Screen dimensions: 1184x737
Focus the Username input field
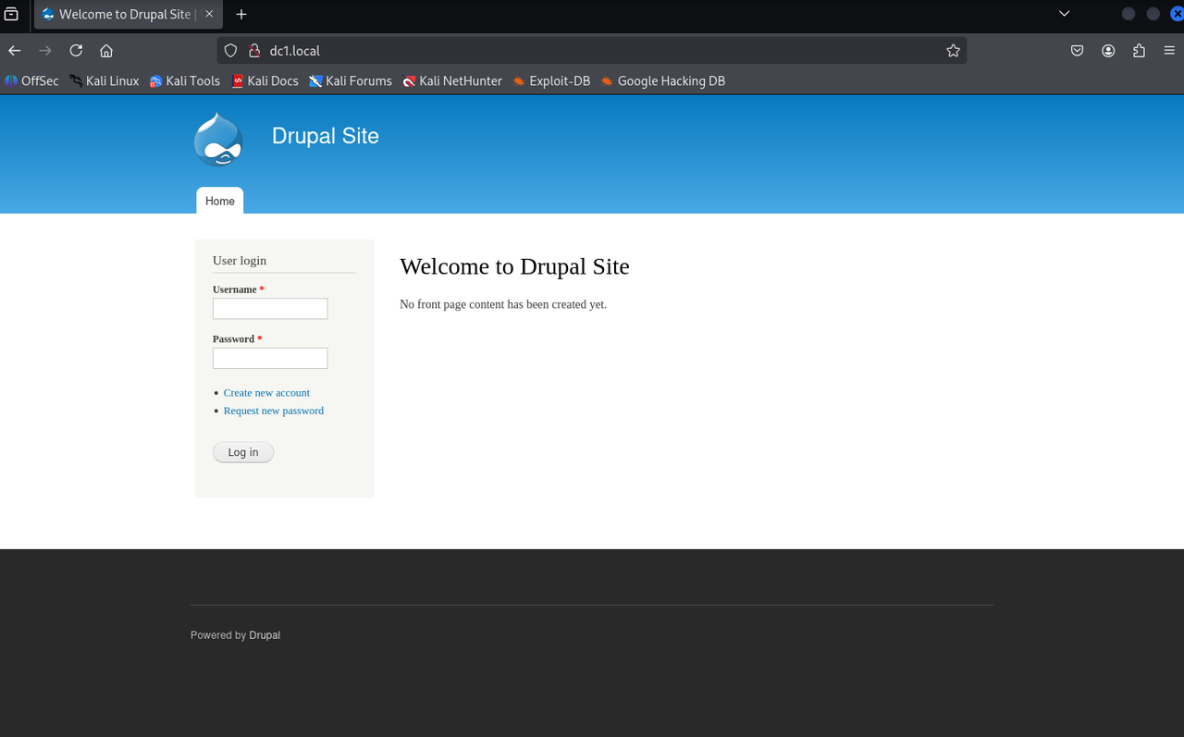coord(270,309)
